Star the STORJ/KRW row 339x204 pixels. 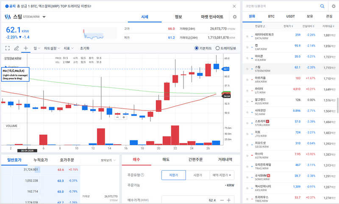tap(247, 123)
